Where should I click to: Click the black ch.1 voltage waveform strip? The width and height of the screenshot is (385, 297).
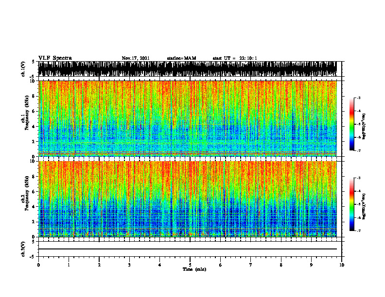[188, 69]
